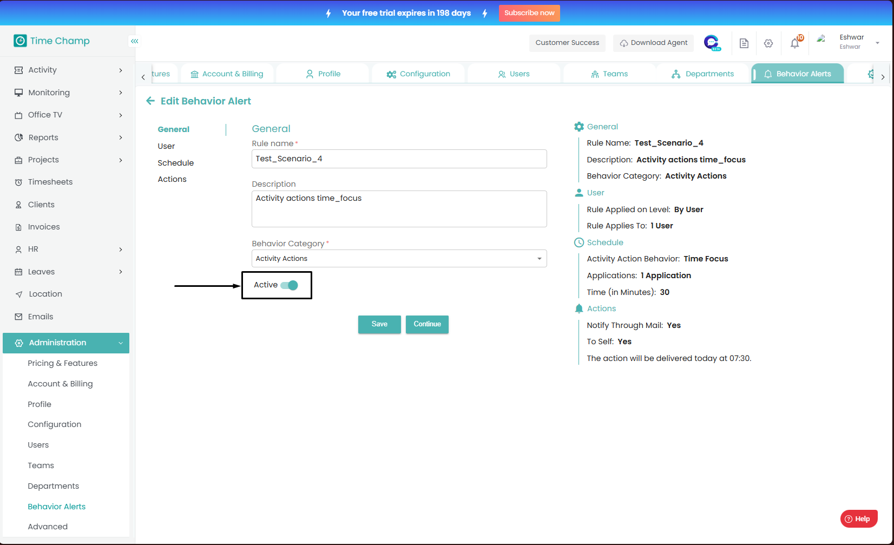
Task: Select the Behavior Alerts tab
Action: 798,74
